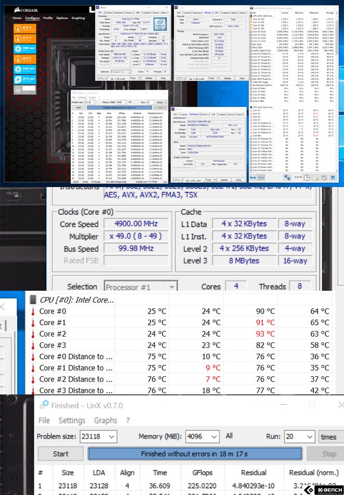Viewport: 344px width, 495px height.
Task: Click the HWiNFO64 title bar app icon
Action: coord(252,8)
